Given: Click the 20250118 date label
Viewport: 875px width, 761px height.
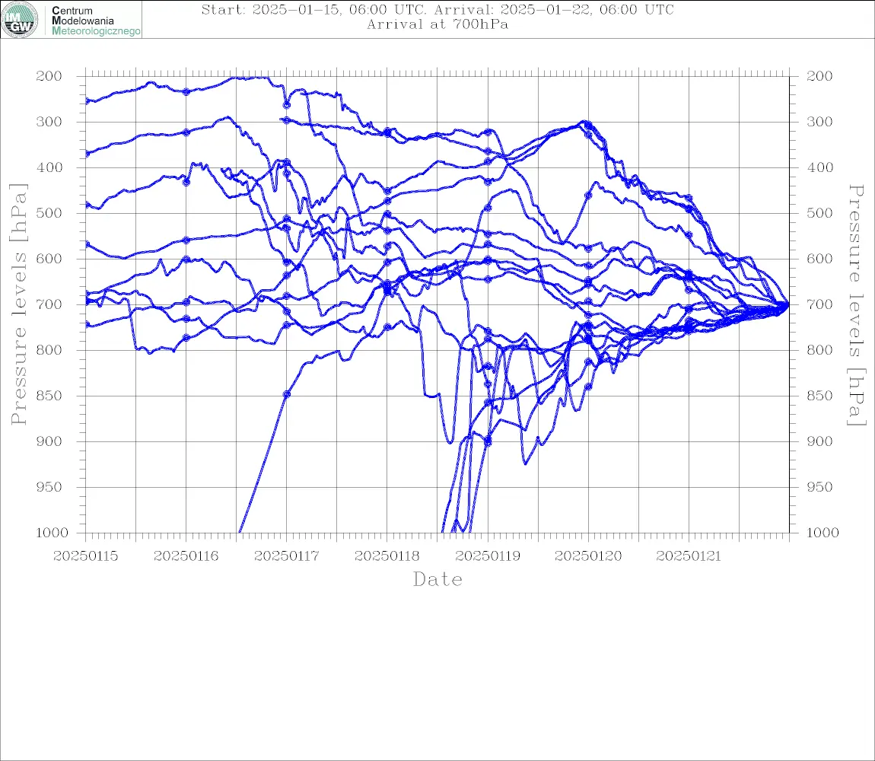Looking at the screenshot, I should pyautogui.click(x=387, y=556).
